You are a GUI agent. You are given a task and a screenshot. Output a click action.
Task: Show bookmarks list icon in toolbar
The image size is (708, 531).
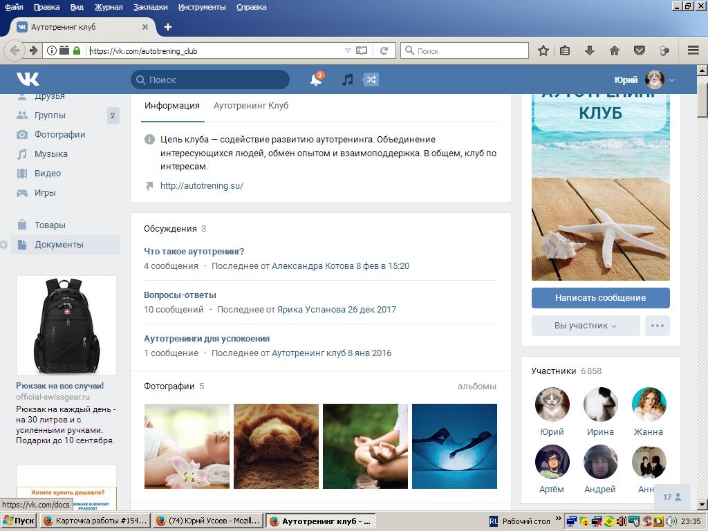(564, 50)
